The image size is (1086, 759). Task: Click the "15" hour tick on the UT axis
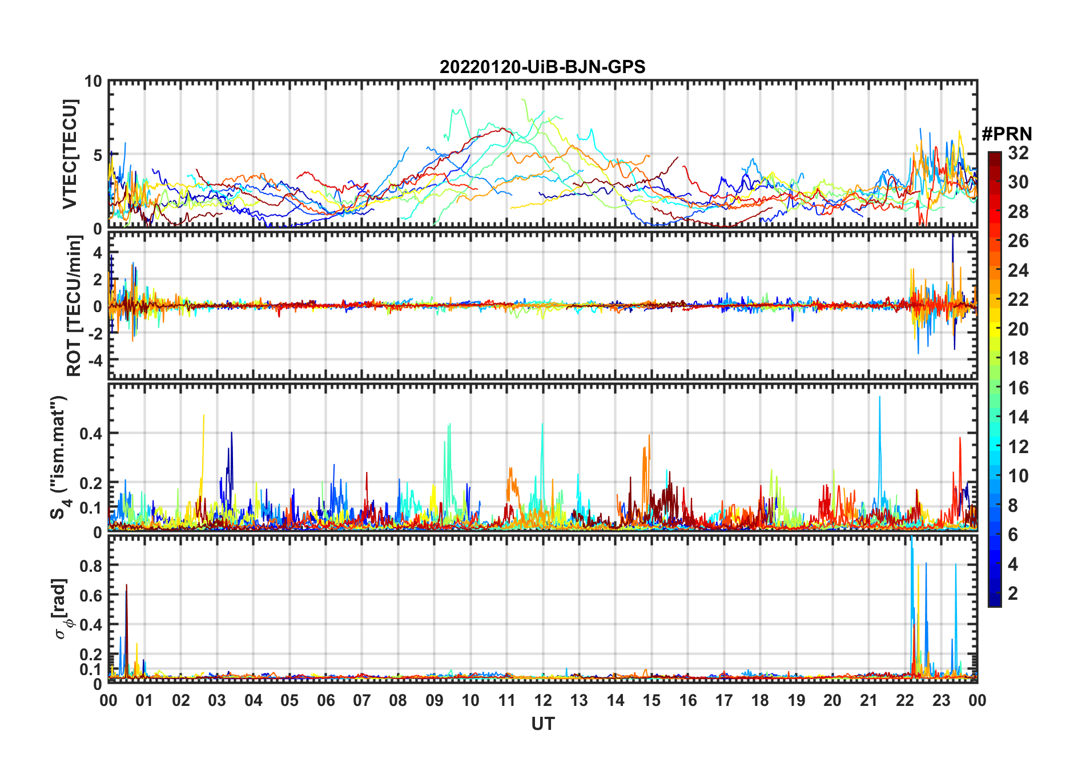(x=651, y=701)
